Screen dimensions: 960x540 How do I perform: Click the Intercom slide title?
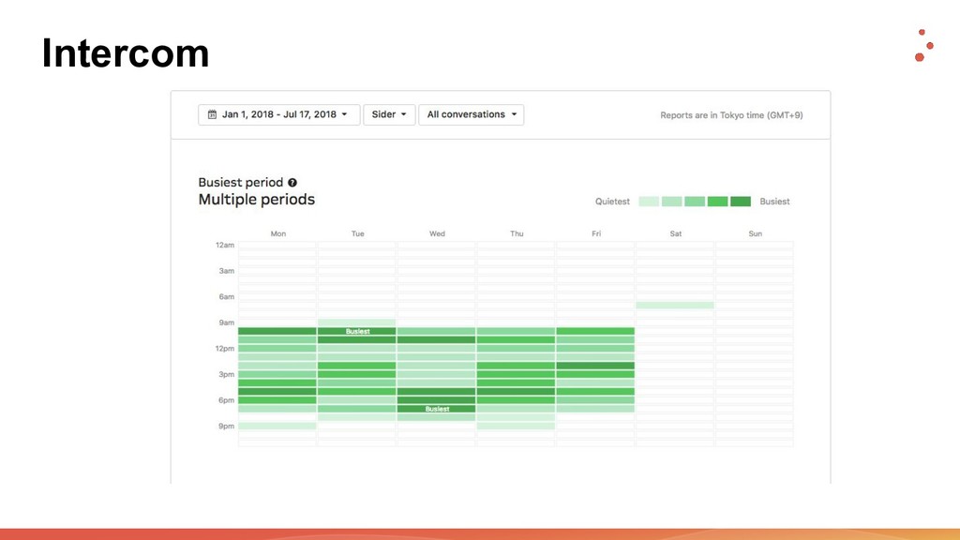pos(126,52)
